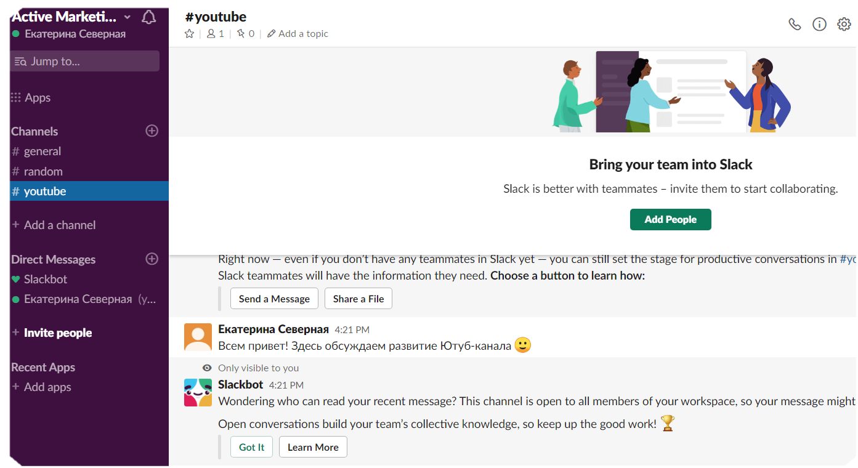The width and height of the screenshot is (858, 468).
Task: Click Recent Apps section header
Action: click(43, 367)
